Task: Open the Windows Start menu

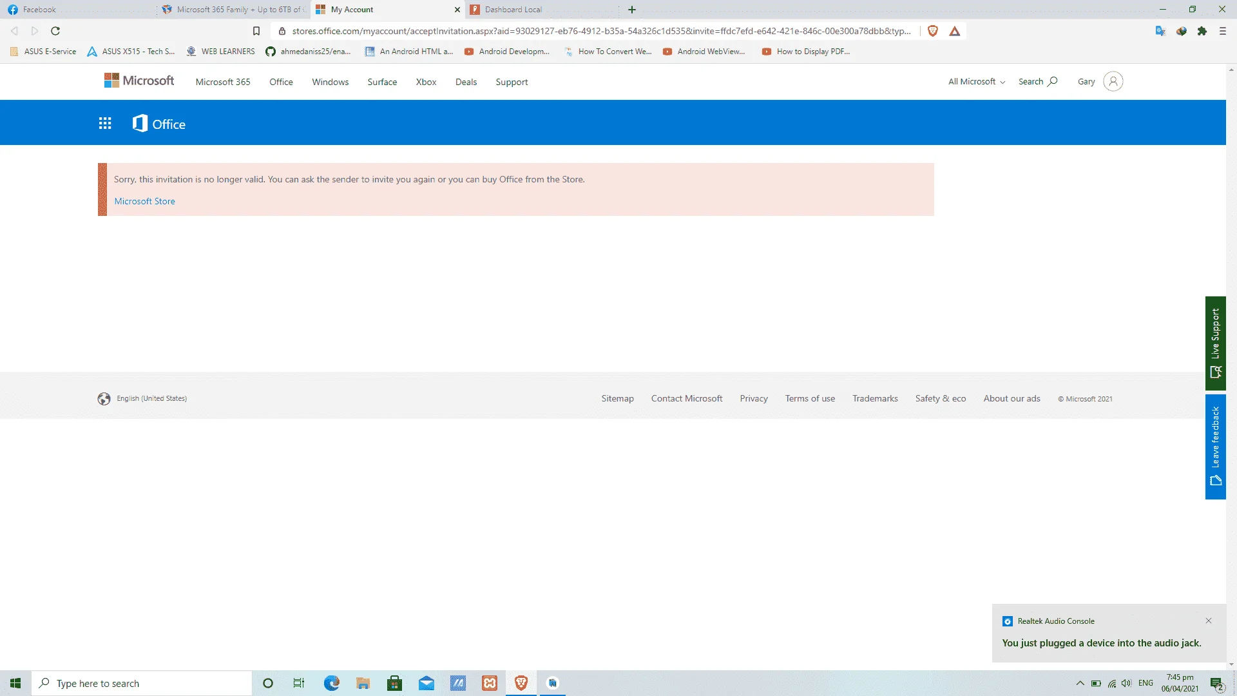Action: tap(15, 683)
